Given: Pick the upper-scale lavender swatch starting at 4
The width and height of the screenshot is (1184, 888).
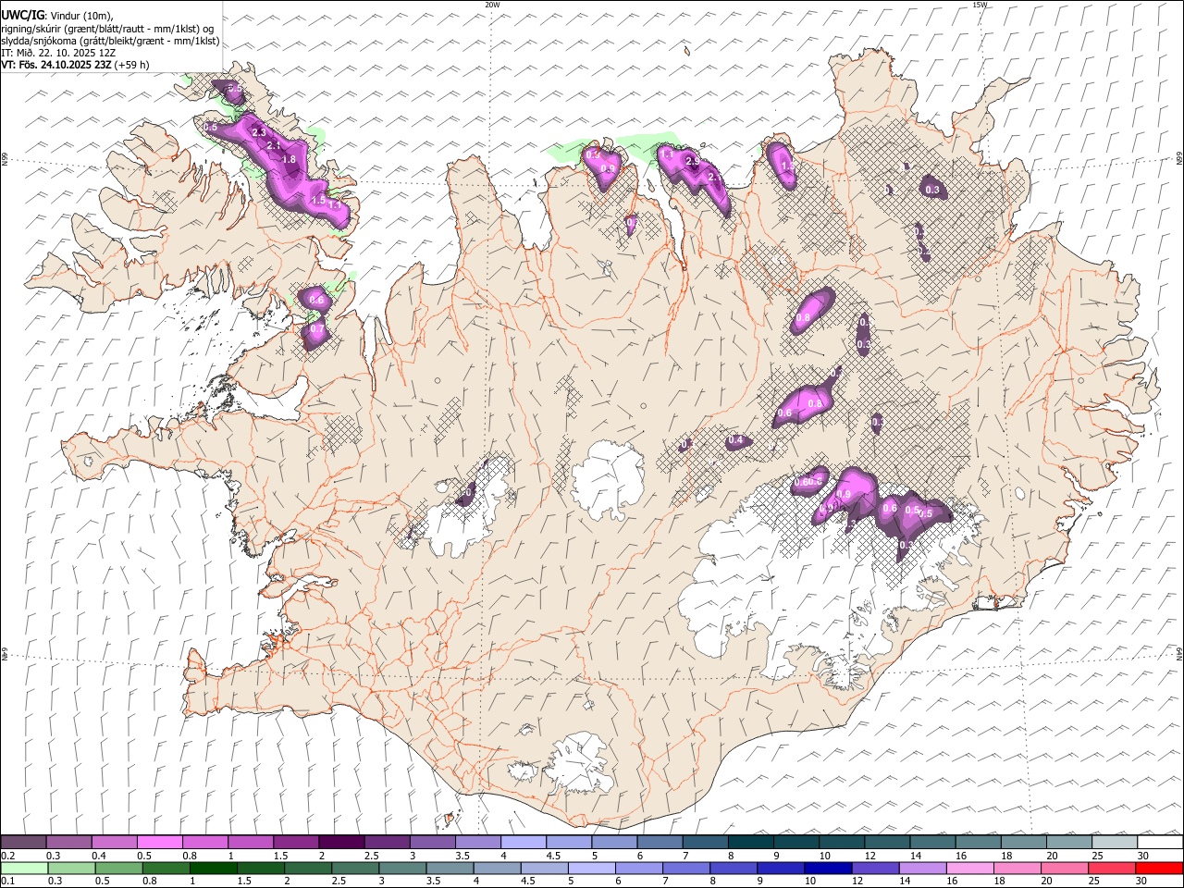Looking at the screenshot, I should click(523, 843).
